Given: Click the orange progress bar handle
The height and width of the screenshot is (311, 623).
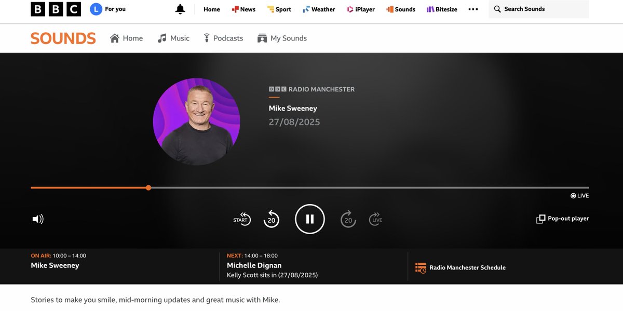Looking at the screenshot, I should coord(148,187).
